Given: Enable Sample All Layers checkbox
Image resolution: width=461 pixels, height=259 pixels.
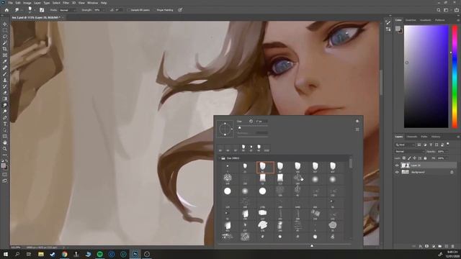Looking at the screenshot, I should [129, 10].
